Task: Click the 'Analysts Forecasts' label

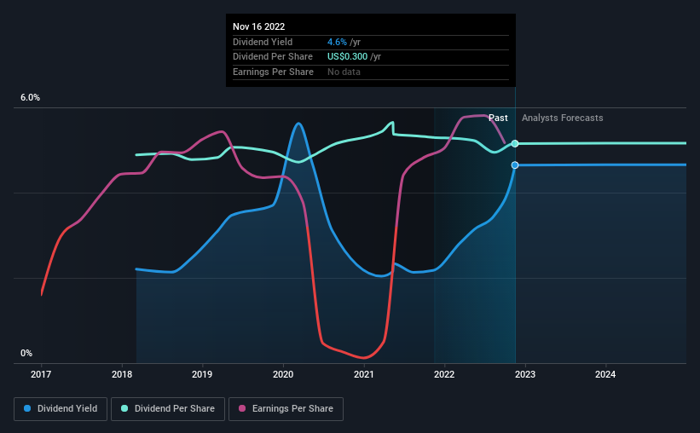Action: [563, 118]
